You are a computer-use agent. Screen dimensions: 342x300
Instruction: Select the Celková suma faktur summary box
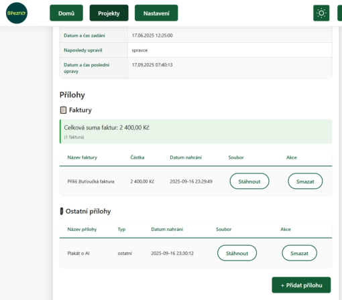[196, 131]
